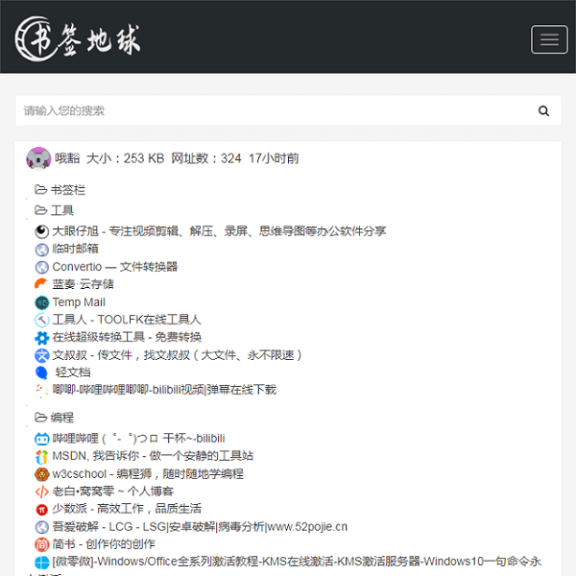Open the hamburger navigation menu
This screenshot has height=576, width=576.
pyautogui.click(x=549, y=39)
